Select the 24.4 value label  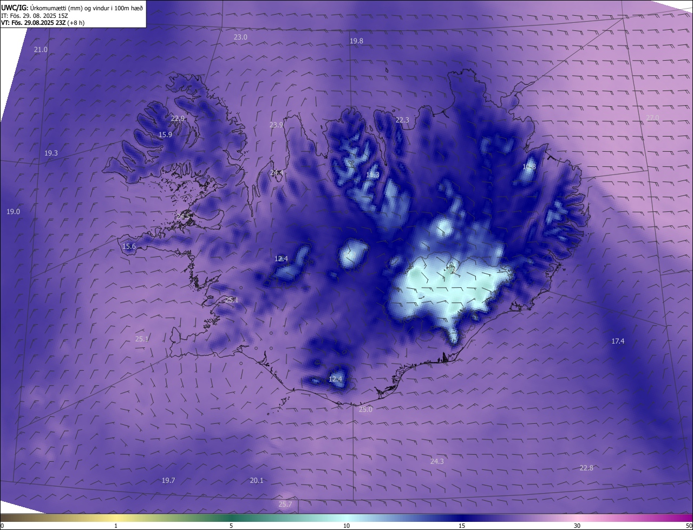(x=276, y=173)
